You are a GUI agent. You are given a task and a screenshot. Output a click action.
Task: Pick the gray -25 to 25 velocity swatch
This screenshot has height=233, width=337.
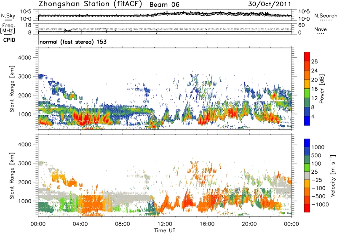(x=307, y=175)
